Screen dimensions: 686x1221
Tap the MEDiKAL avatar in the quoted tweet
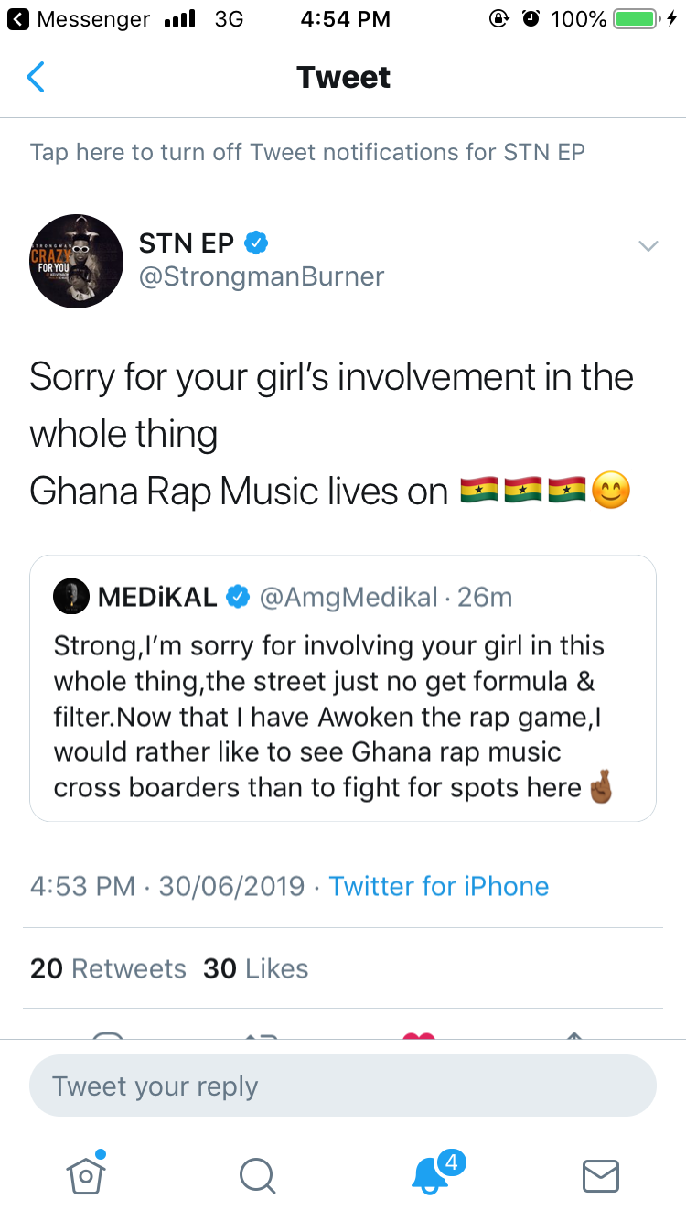(x=71, y=598)
